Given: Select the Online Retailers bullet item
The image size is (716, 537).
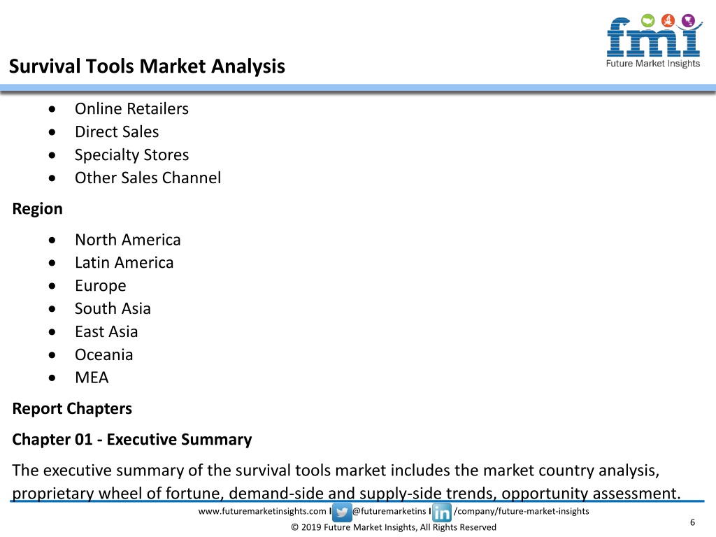Looking at the screenshot, I should coord(131,108).
